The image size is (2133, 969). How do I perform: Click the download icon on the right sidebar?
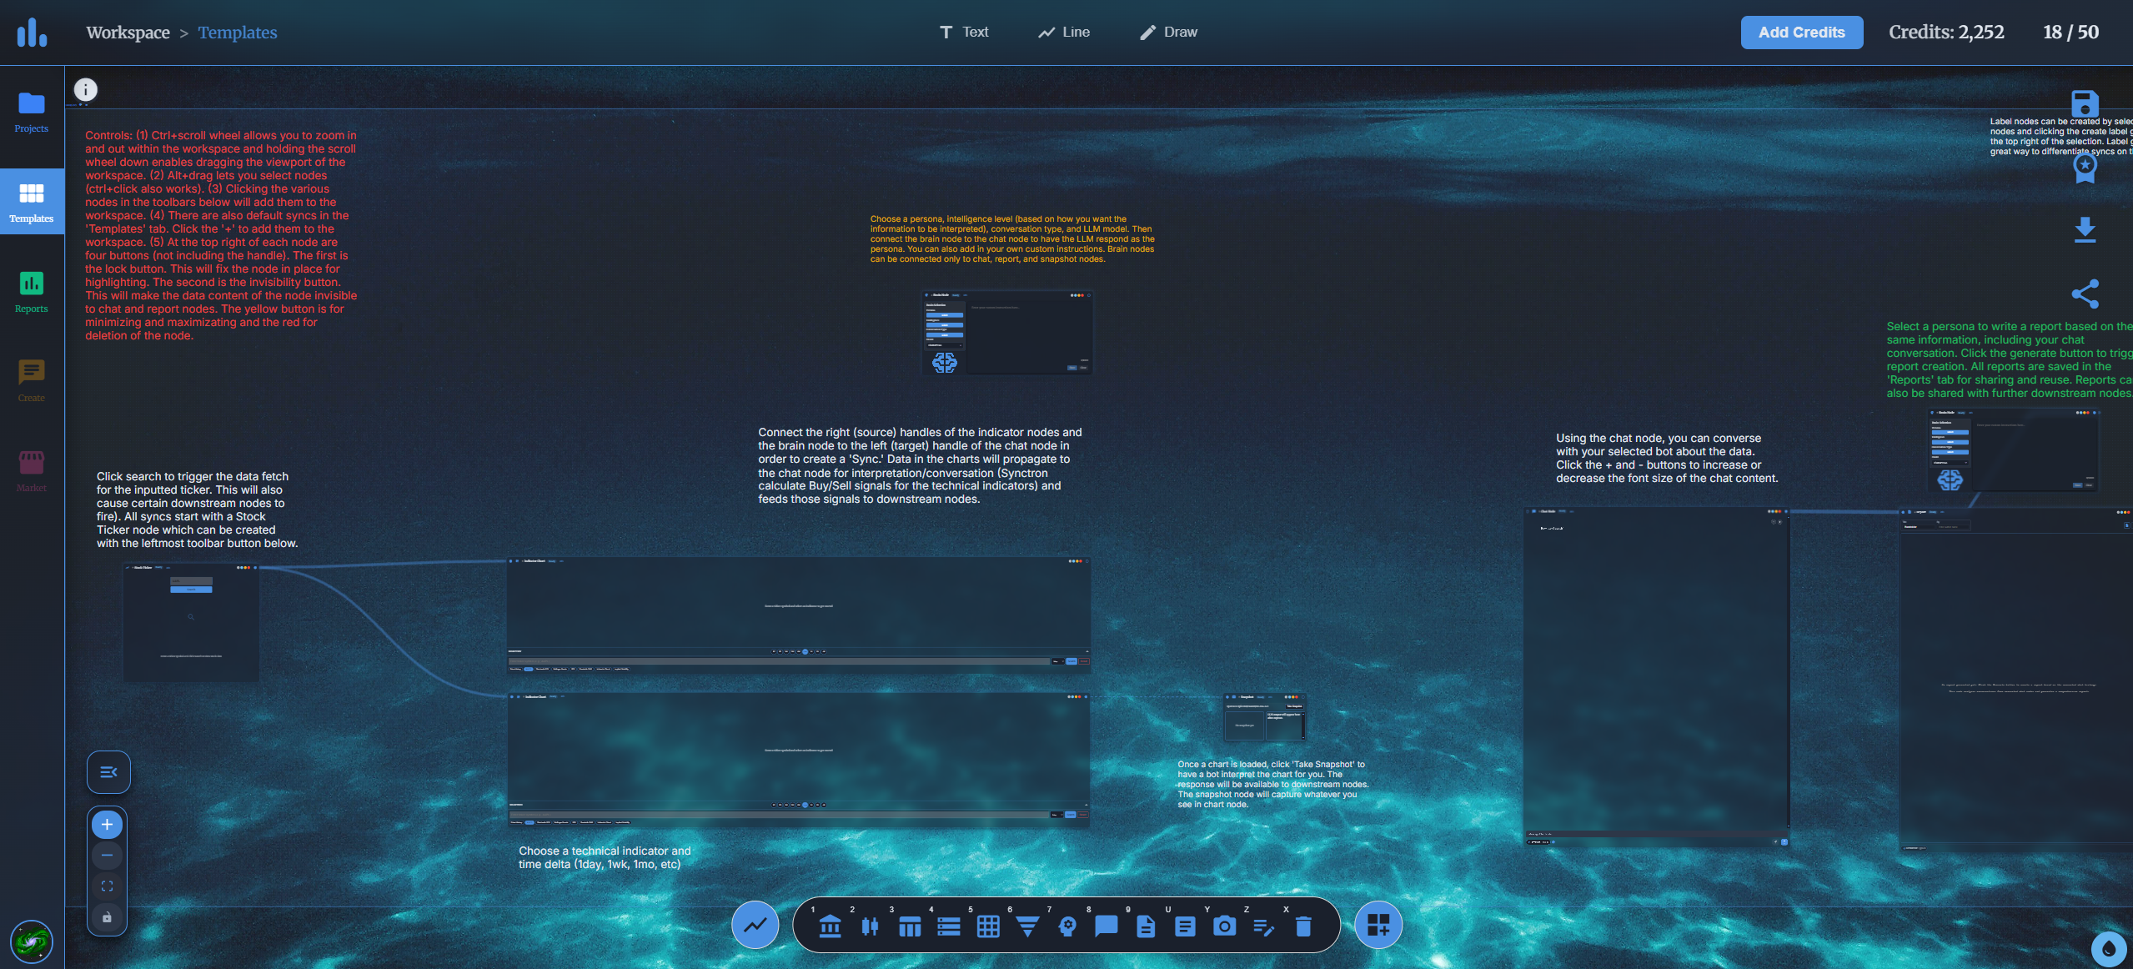click(2085, 229)
